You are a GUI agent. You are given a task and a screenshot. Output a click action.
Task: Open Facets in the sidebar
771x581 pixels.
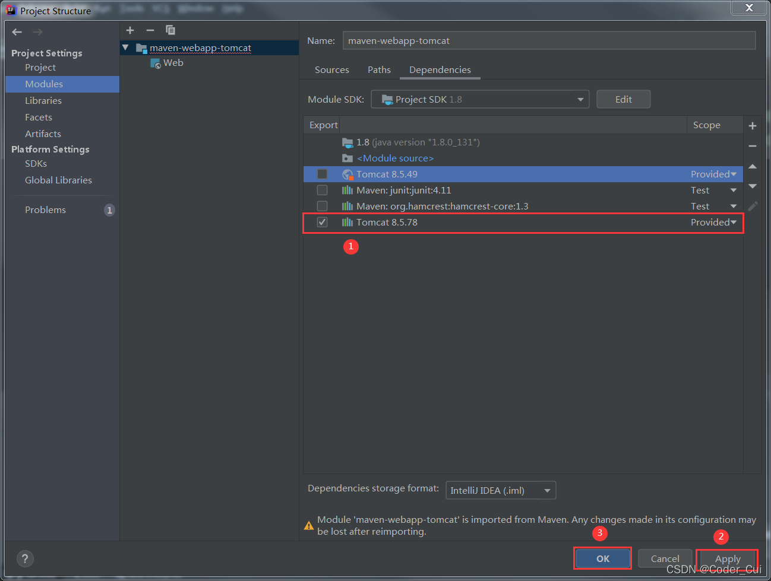[39, 118]
